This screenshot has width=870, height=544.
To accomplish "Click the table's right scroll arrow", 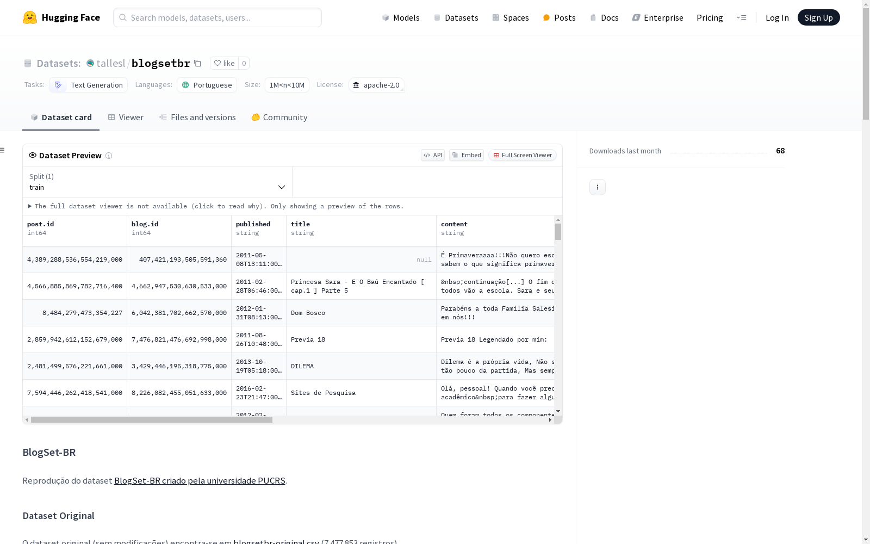I will (550, 420).
